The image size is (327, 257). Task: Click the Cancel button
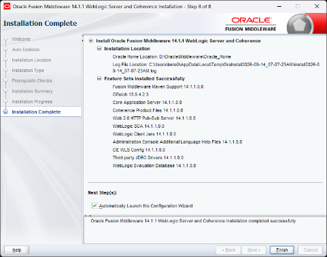310,250
